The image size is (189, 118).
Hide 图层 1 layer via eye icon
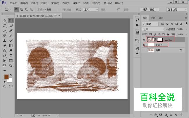pyautogui.click(x=144, y=45)
